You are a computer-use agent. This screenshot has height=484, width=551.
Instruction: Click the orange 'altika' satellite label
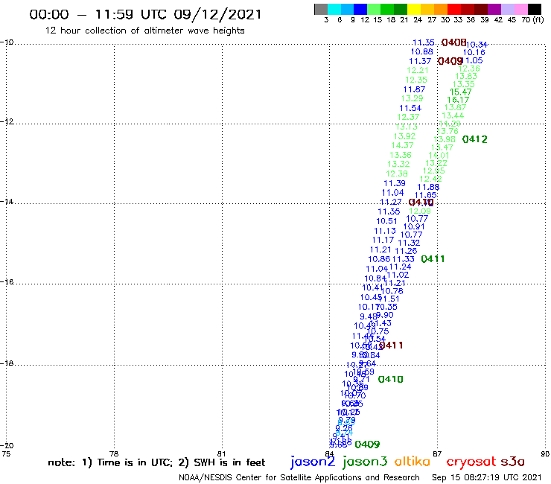click(412, 461)
